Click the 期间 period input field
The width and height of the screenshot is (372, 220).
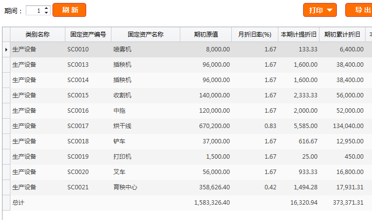[x=34, y=10]
